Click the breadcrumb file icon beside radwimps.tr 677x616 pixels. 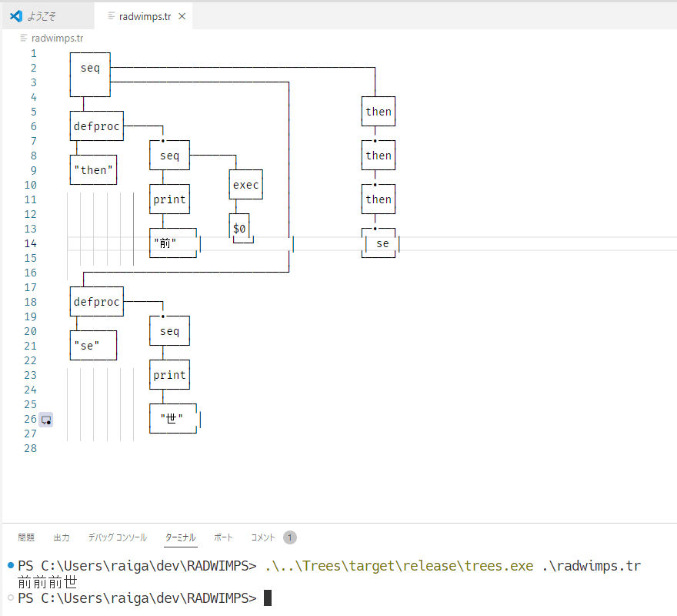tap(24, 38)
